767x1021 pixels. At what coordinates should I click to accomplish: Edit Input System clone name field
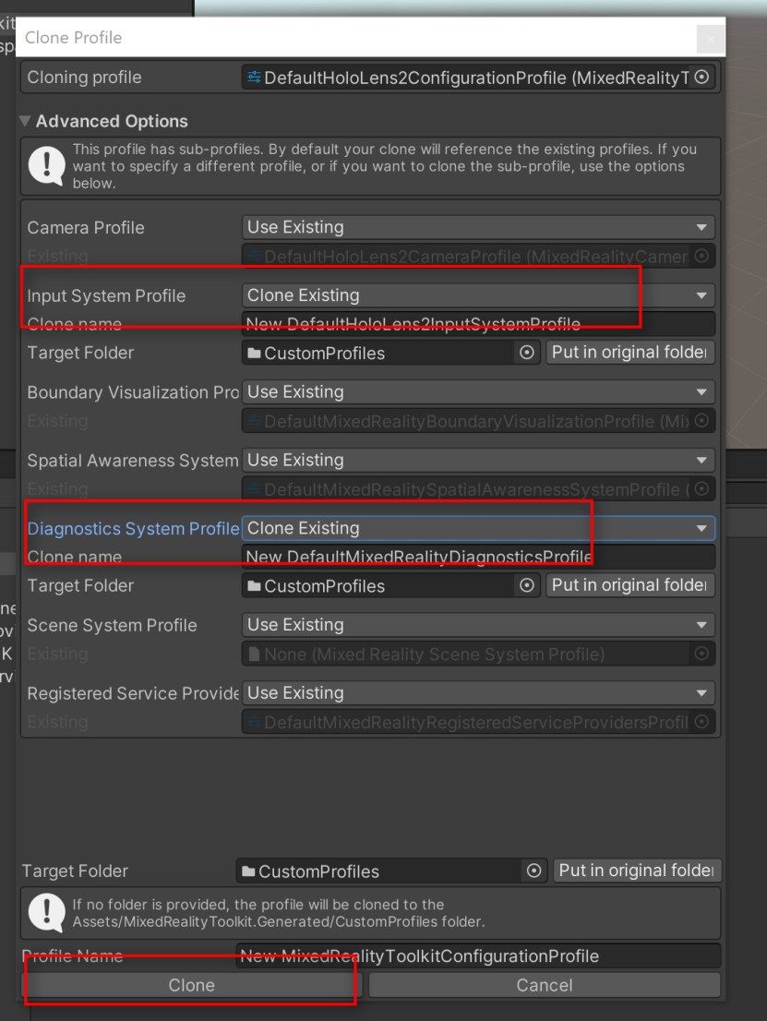point(478,324)
